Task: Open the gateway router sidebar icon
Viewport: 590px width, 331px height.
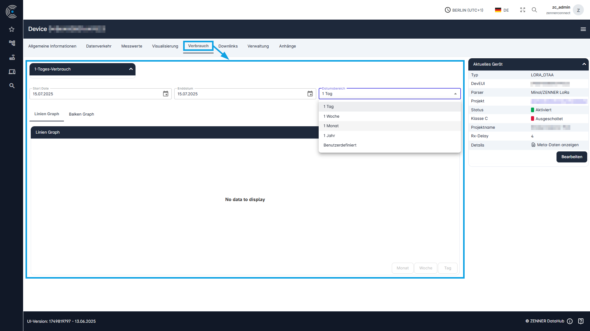Action: click(12, 57)
